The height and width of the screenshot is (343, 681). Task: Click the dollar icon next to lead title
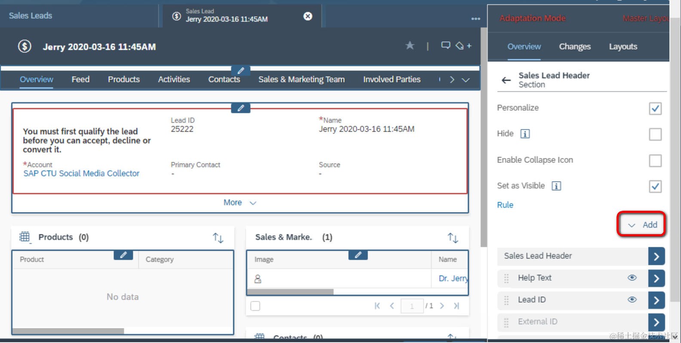coord(25,46)
